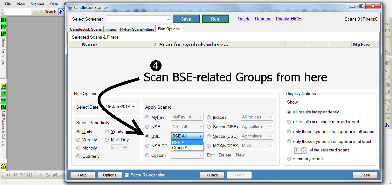Select the 0 3 5 ruler scale tool
Image resolution: width=392 pixels, height=185 pixels.
click(x=30, y=175)
